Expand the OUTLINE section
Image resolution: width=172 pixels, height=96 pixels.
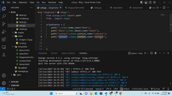[15, 82]
